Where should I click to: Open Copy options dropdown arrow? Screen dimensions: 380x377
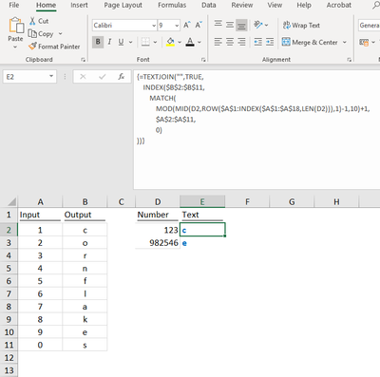[60, 33]
